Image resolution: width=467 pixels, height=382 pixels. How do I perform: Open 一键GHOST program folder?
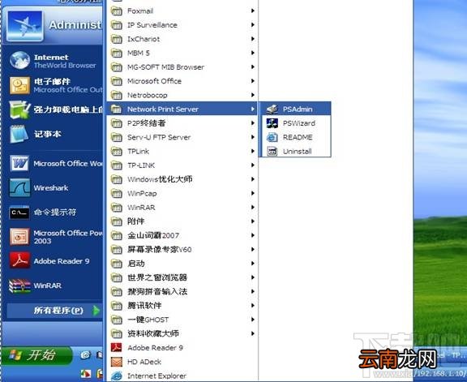pos(182,320)
